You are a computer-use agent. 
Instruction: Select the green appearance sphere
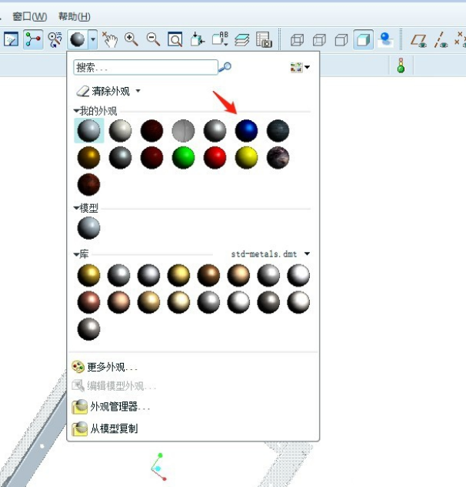coord(183,158)
